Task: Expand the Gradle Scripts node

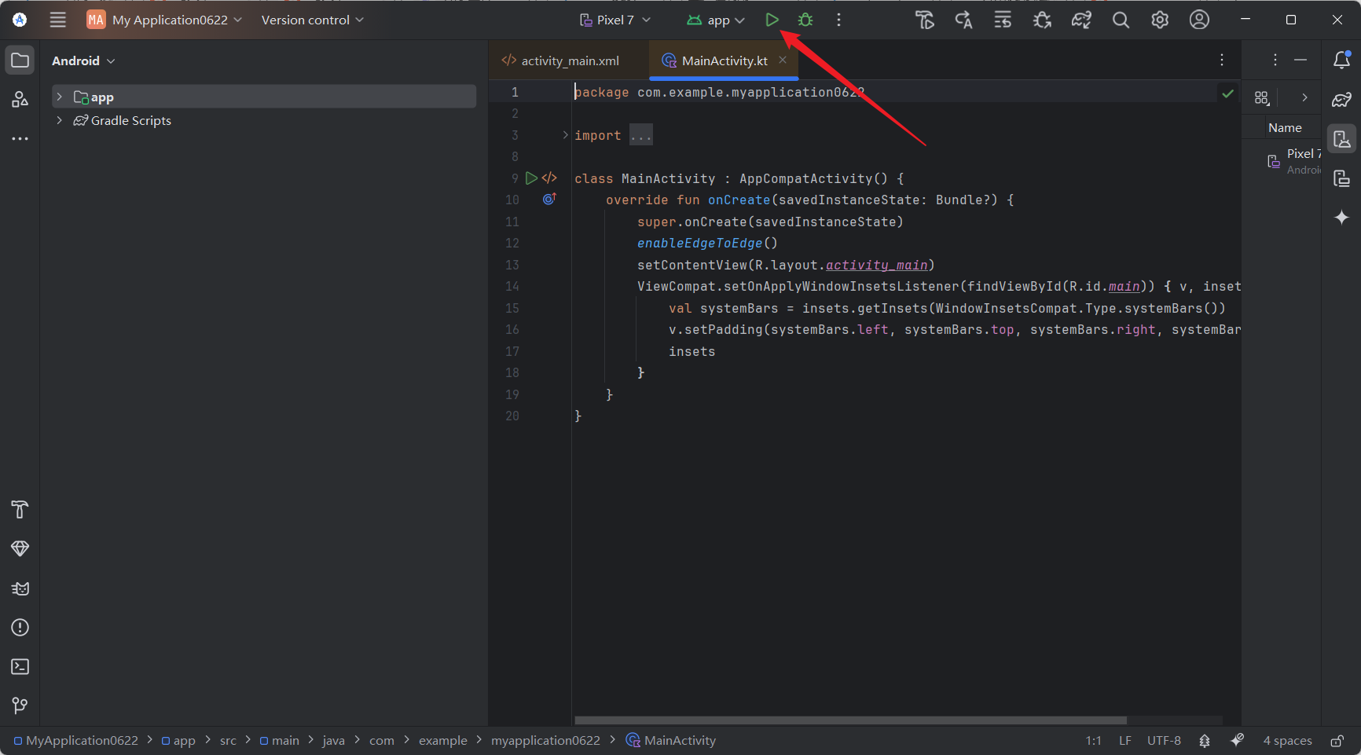Action: click(x=60, y=120)
